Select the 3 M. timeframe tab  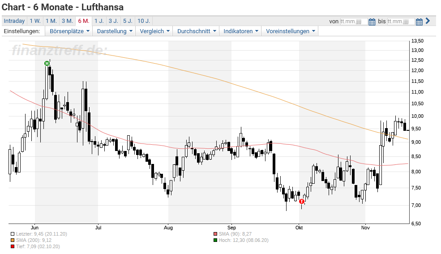tap(67, 21)
